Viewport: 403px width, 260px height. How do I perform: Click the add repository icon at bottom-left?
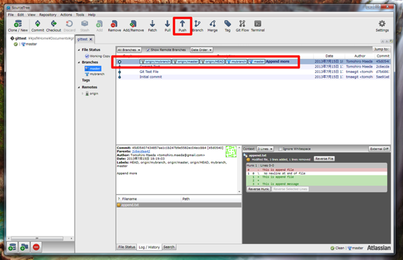(12, 247)
